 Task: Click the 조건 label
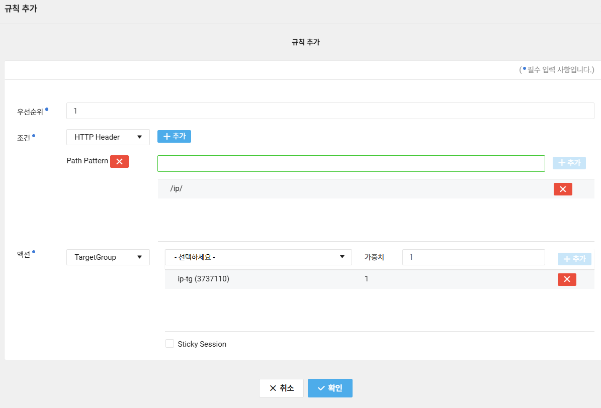pyautogui.click(x=23, y=138)
